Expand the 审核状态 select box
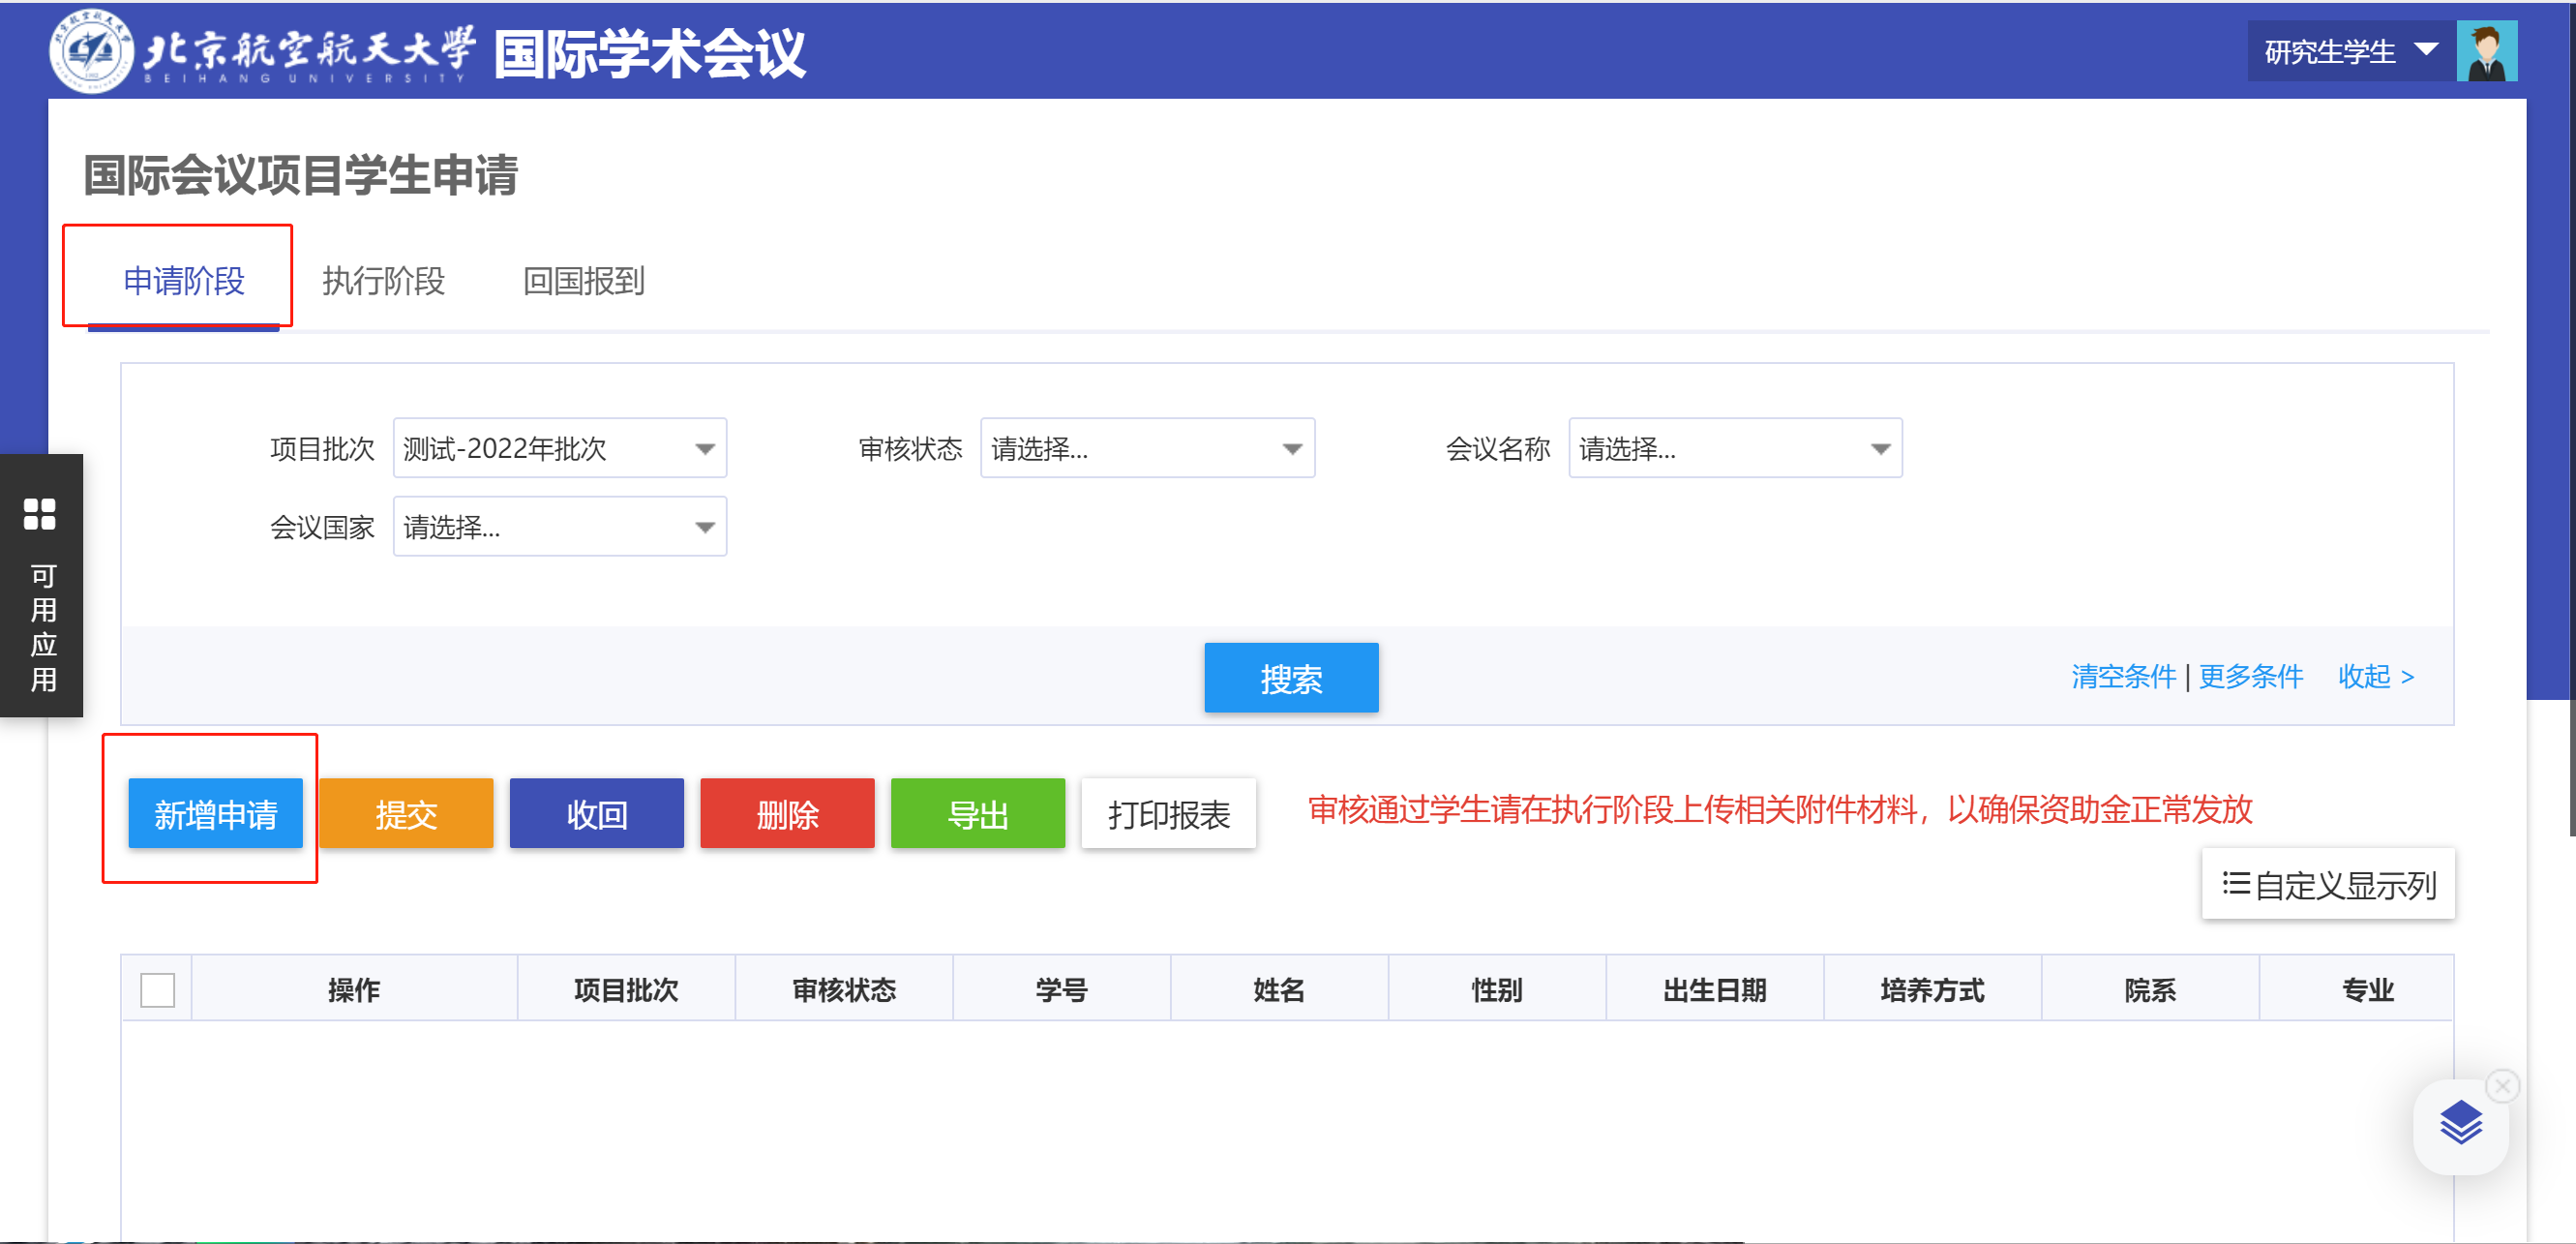This screenshot has width=2576, height=1244. click(1146, 448)
